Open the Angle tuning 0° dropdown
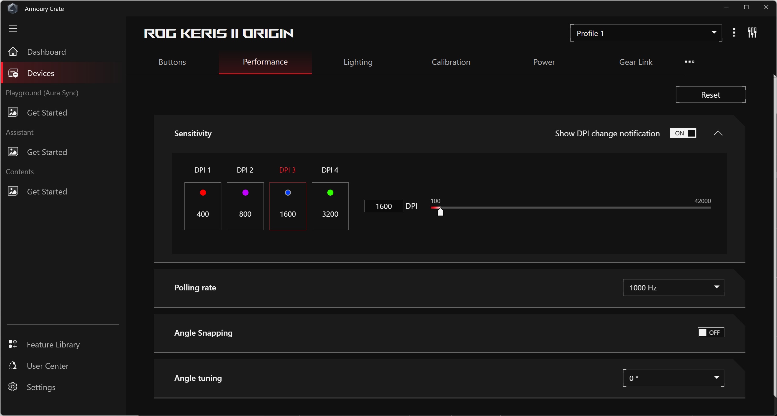777x416 pixels. click(x=674, y=378)
